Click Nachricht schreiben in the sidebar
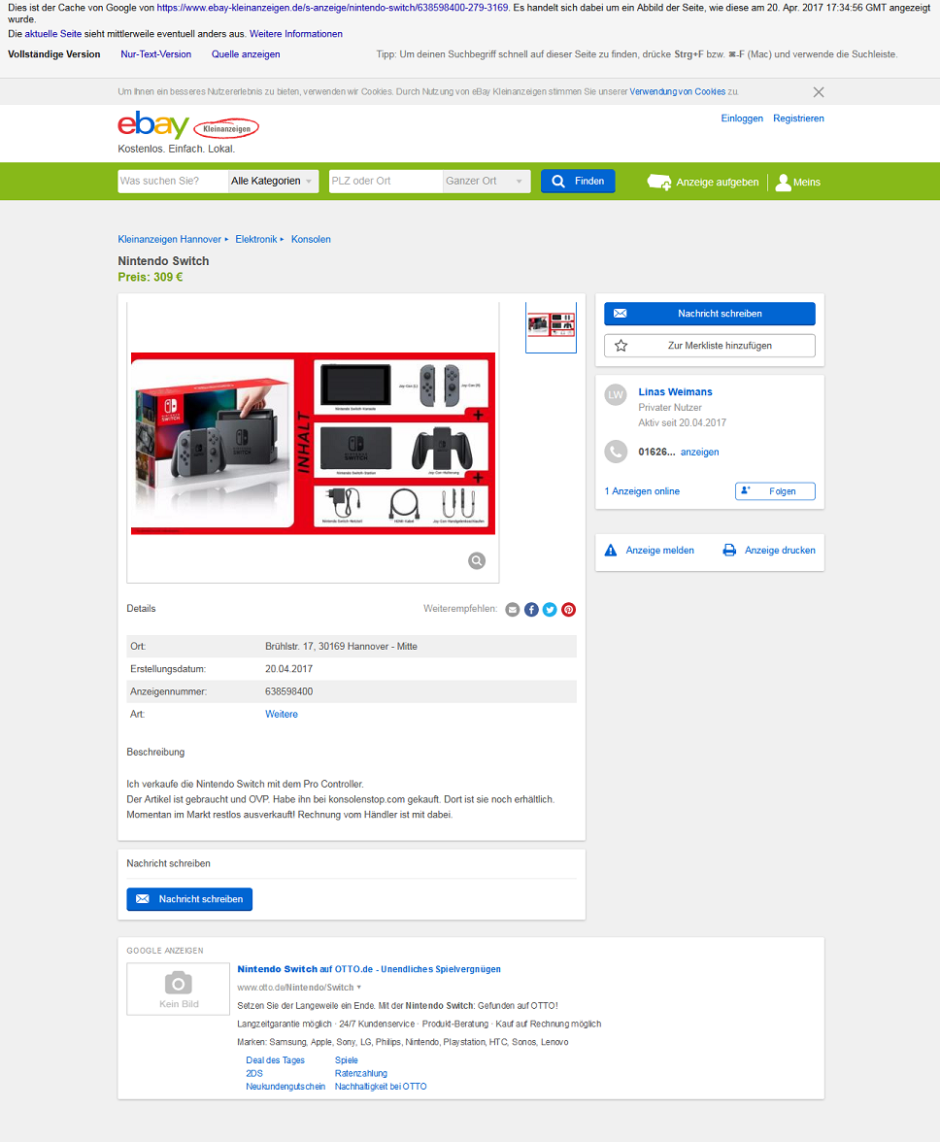 (710, 314)
